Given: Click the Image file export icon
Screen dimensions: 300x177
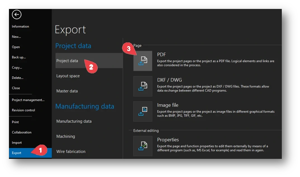Looking at the screenshot, I should tap(143, 111).
